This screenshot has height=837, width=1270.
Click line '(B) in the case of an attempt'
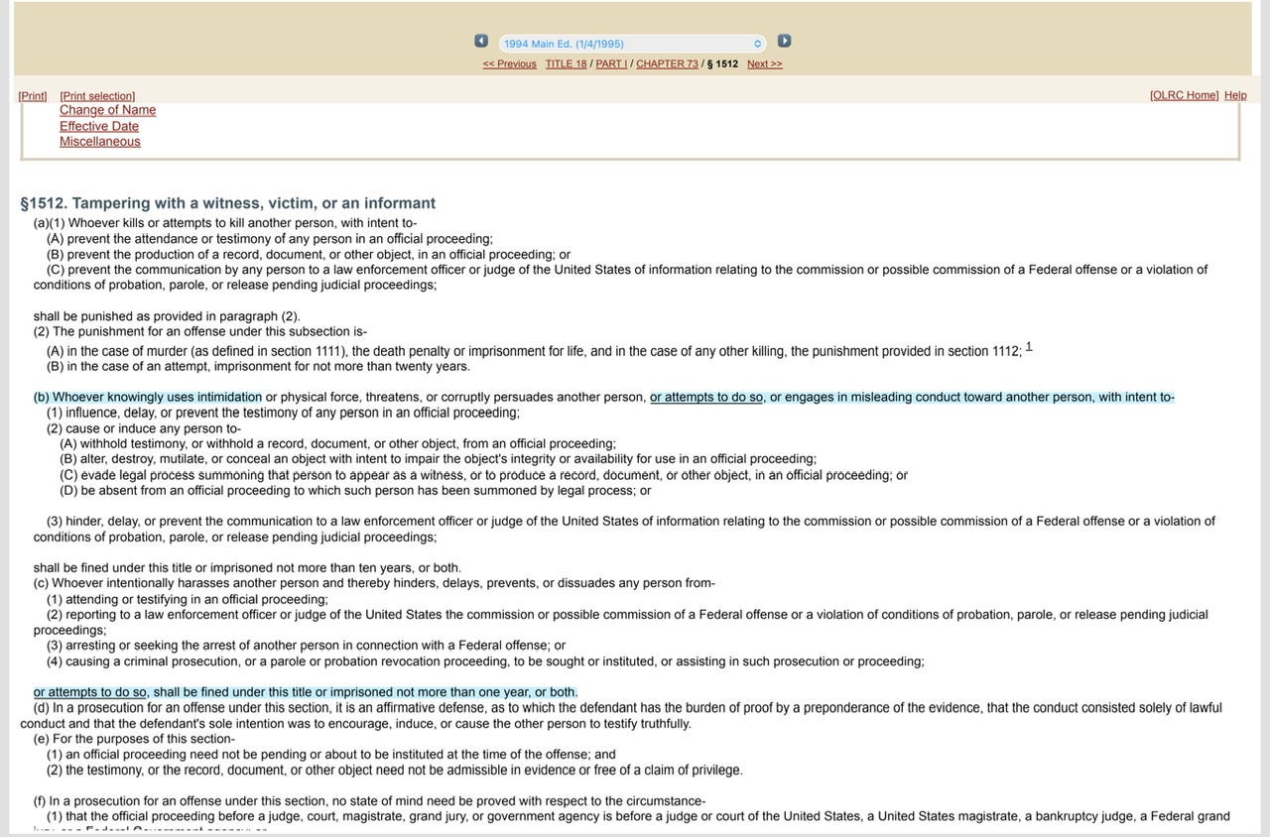pos(258,366)
